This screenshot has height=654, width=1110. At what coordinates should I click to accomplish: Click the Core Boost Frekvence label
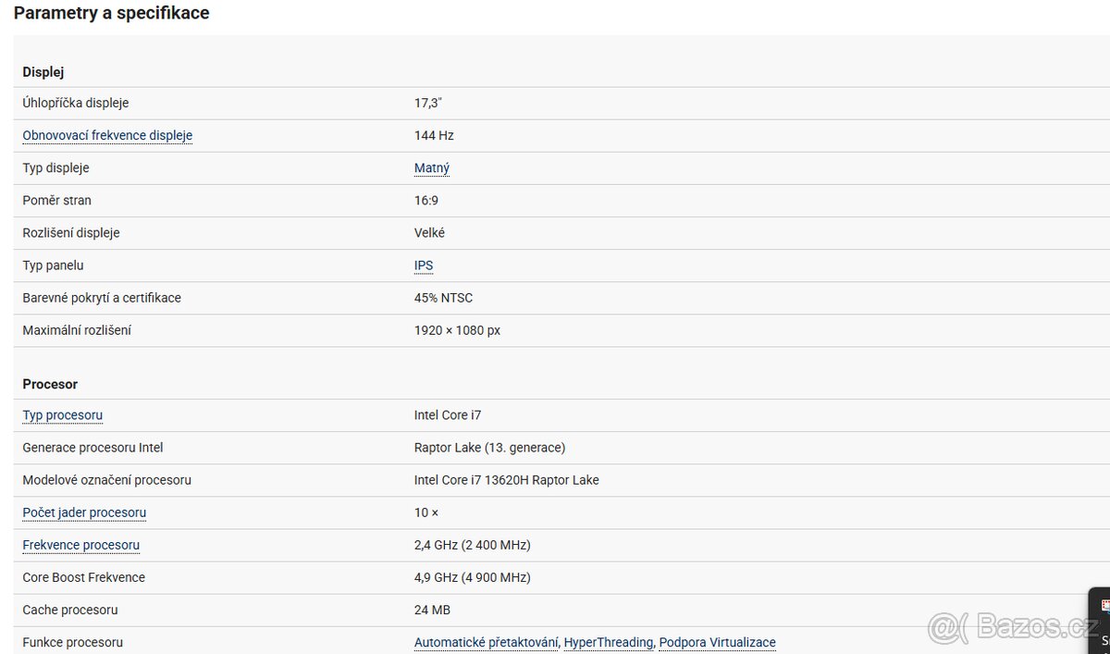click(x=84, y=577)
